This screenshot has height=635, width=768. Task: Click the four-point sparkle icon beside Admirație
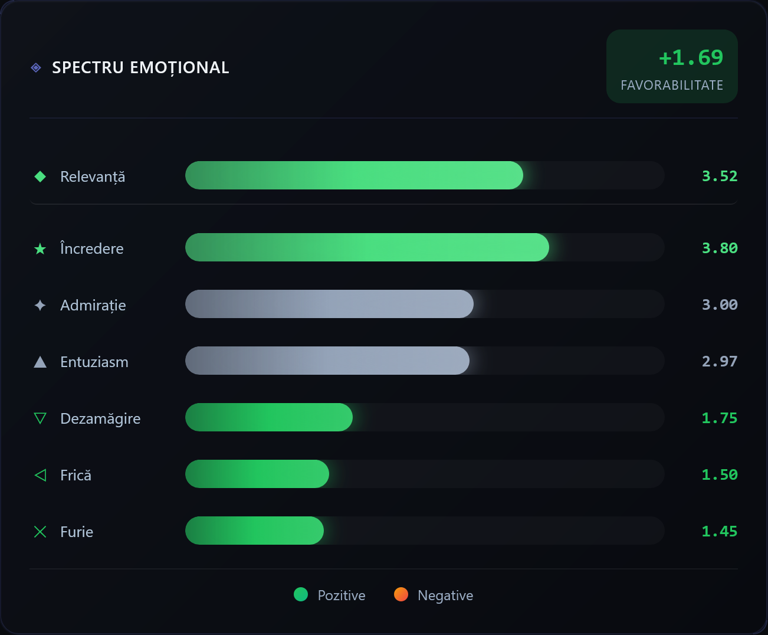tap(40, 305)
